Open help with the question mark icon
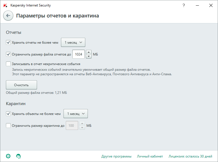 click(184, 5)
